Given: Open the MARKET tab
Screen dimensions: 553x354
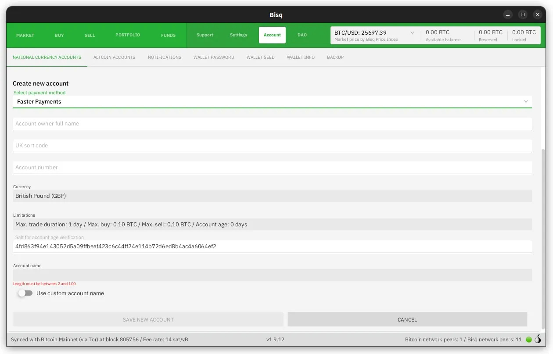Looking at the screenshot, I should [x=25, y=35].
